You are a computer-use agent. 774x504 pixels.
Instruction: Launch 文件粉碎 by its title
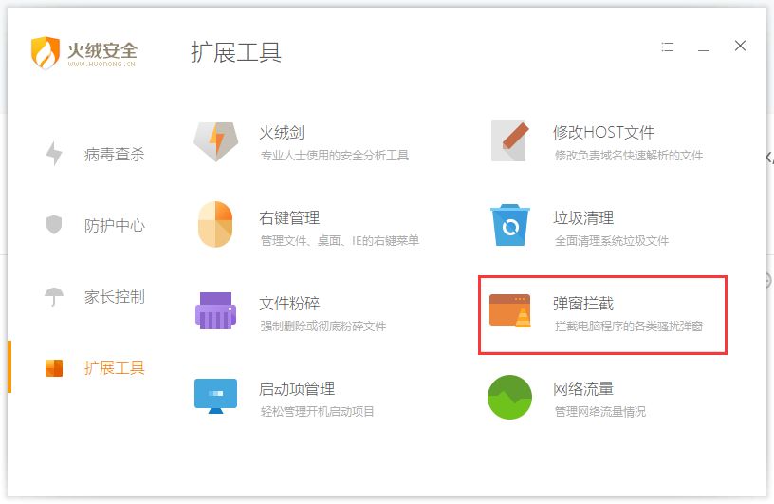coord(289,303)
